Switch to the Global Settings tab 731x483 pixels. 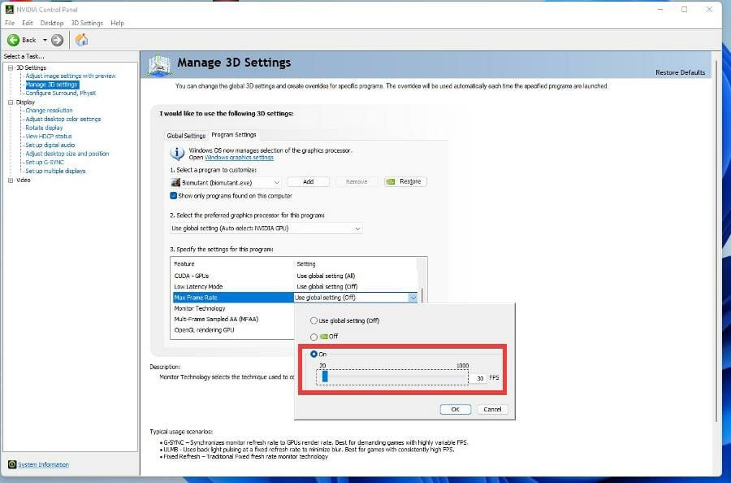186,135
